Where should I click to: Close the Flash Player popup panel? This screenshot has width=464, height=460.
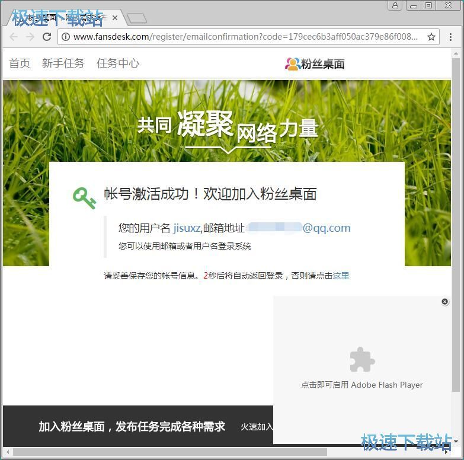pyautogui.click(x=445, y=301)
